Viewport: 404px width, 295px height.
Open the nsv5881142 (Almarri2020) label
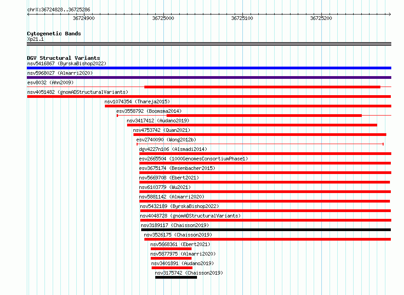(x=172, y=197)
